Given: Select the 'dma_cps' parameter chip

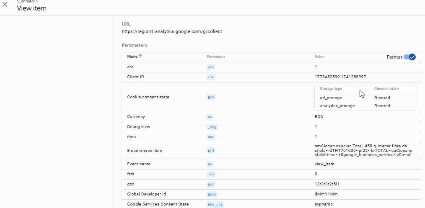Looking at the screenshot, I should (215, 204).
